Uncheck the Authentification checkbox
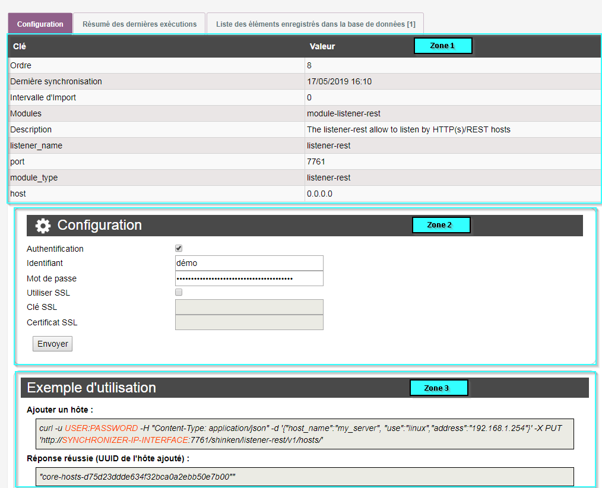 179,249
